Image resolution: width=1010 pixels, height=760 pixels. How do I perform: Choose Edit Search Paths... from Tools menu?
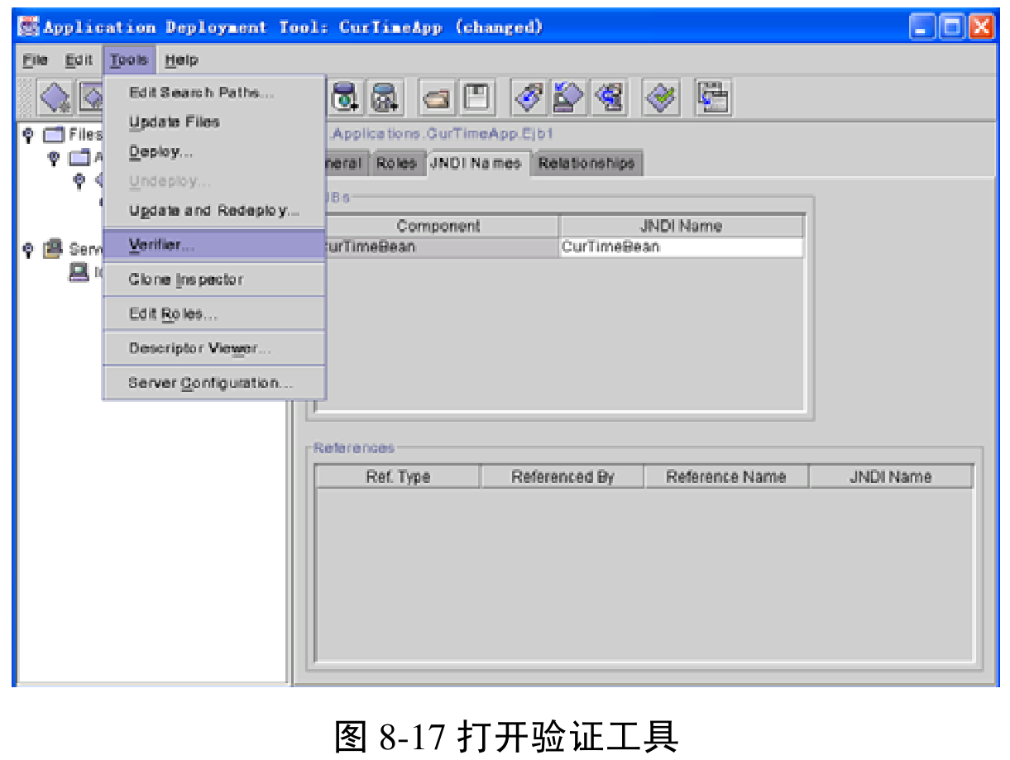click(214, 93)
